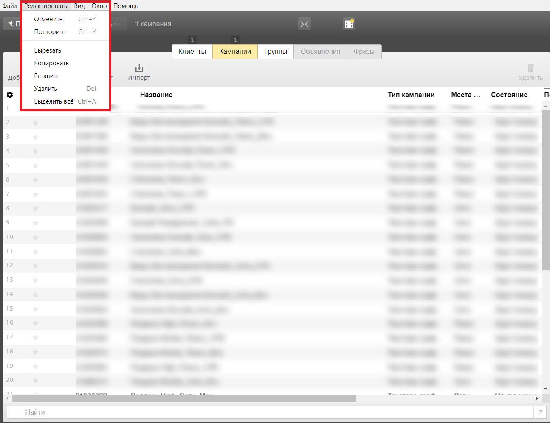Image resolution: width=550 pixels, height=423 pixels.
Task: Toggle the favorite star in row 18
Action: click(x=36, y=352)
